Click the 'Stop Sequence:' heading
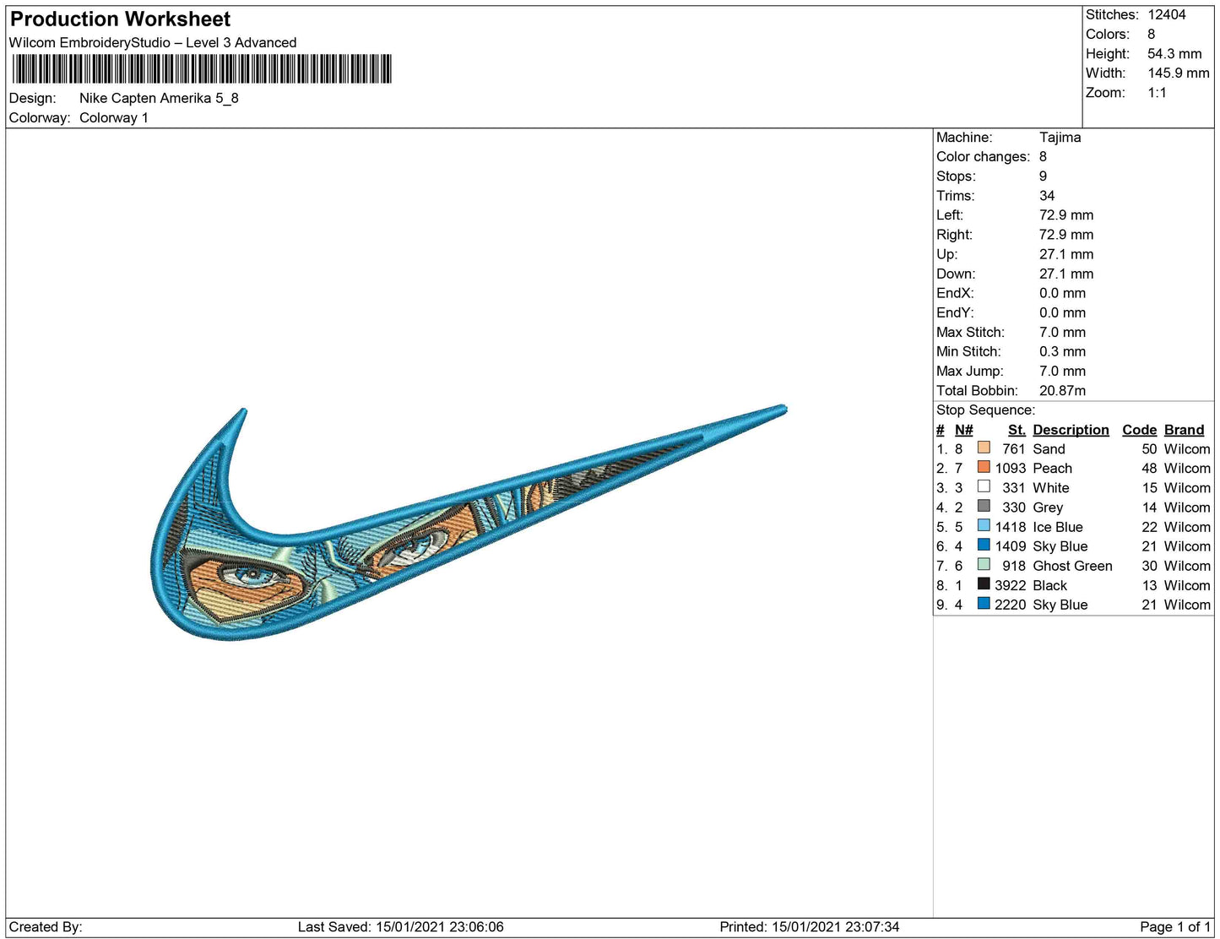This screenshot has width=1220, height=939. click(x=985, y=410)
